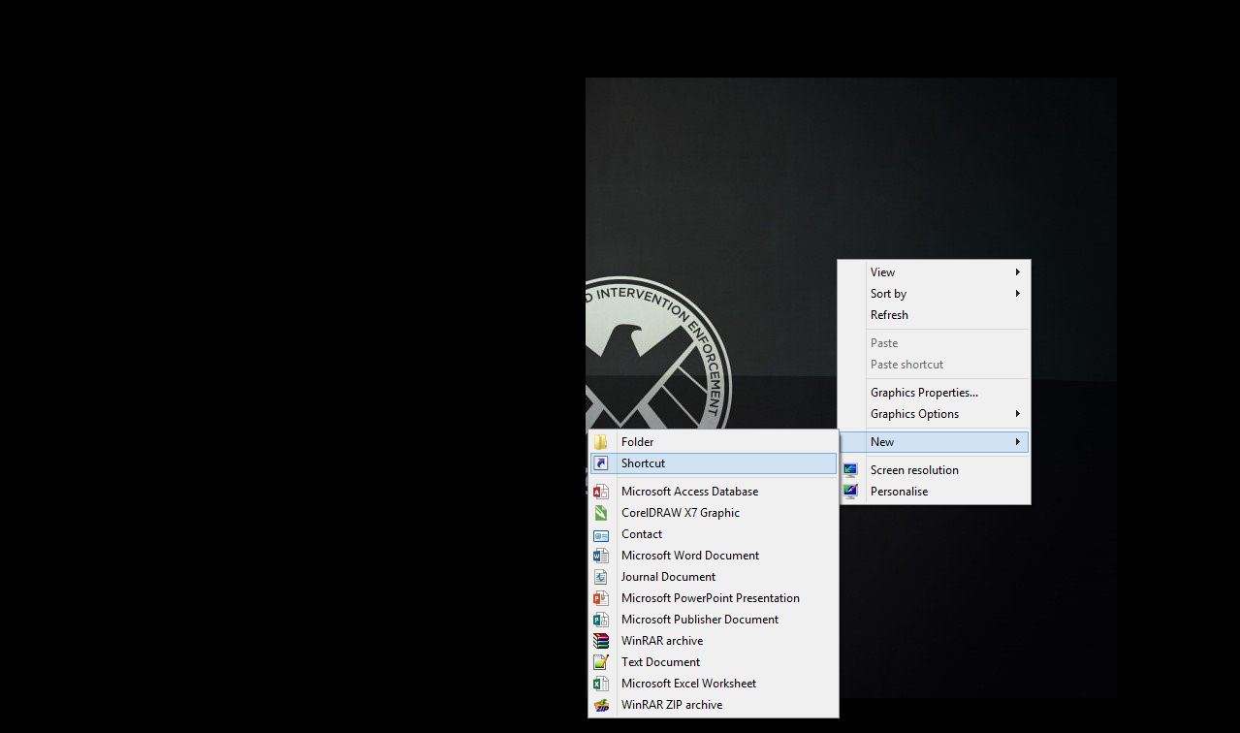Create a Microsoft Word Document

pos(714,556)
